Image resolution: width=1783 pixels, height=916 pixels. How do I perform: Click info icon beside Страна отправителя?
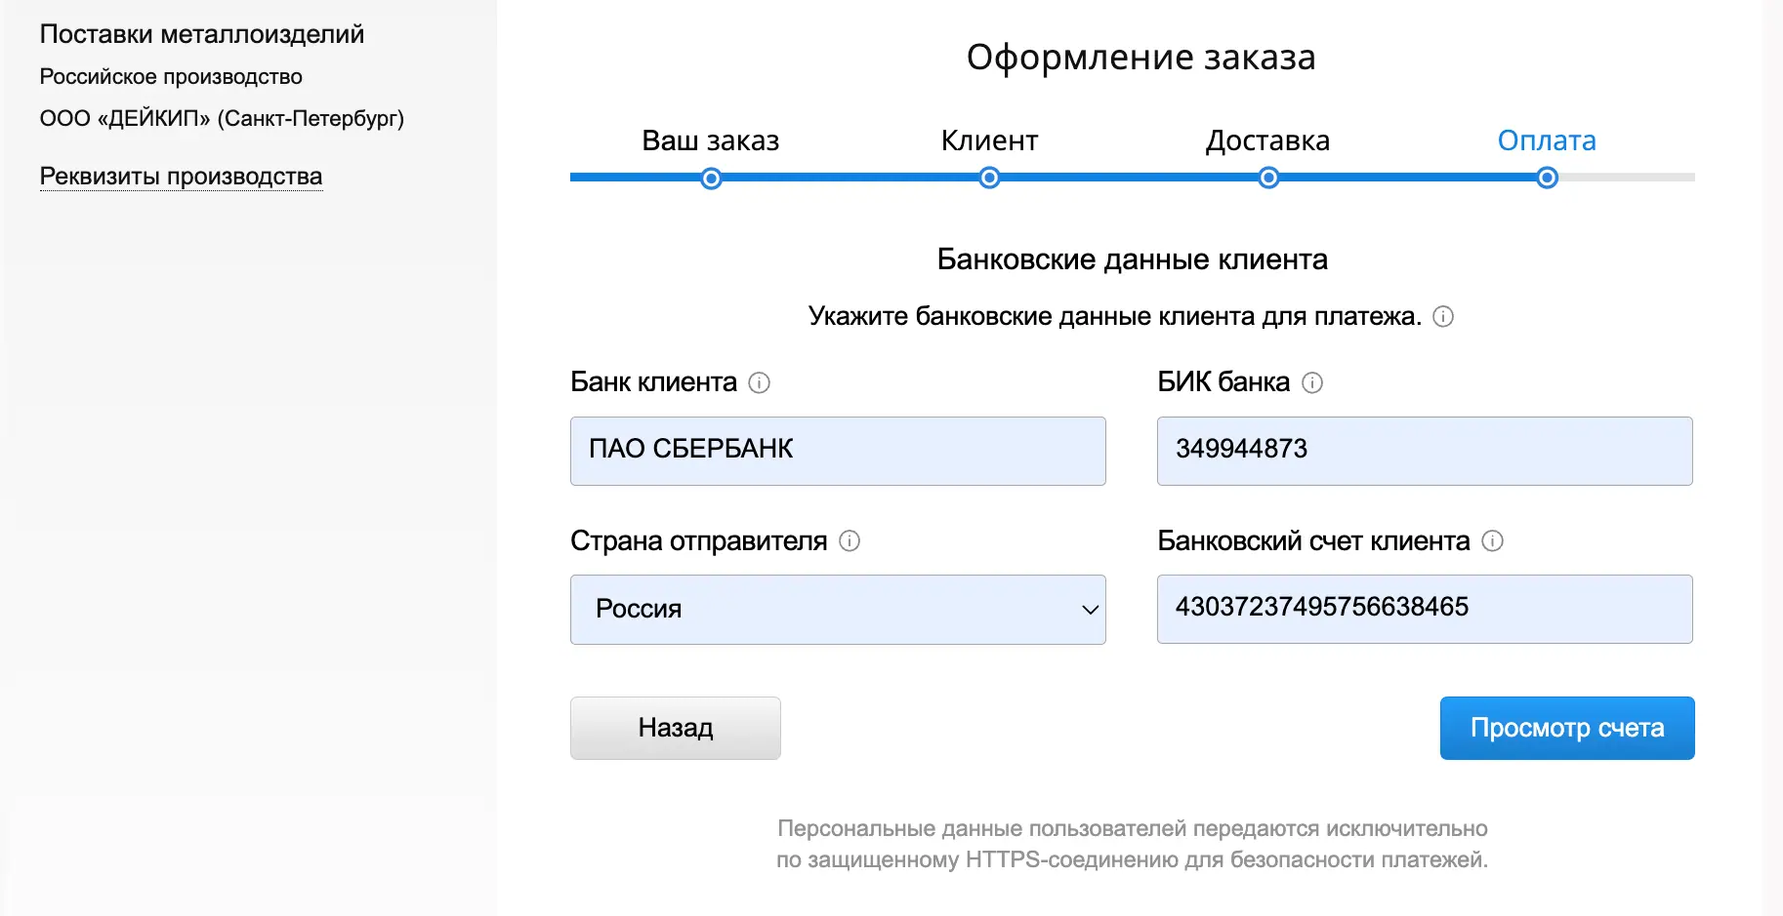(x=850, y=540)
